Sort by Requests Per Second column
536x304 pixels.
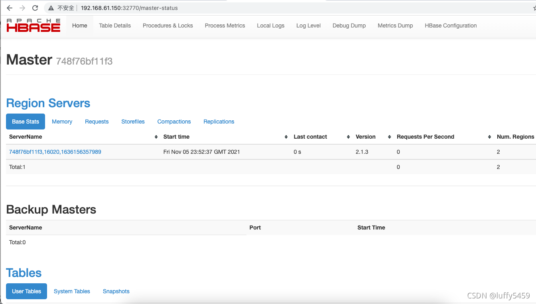(x=490, y=137)
